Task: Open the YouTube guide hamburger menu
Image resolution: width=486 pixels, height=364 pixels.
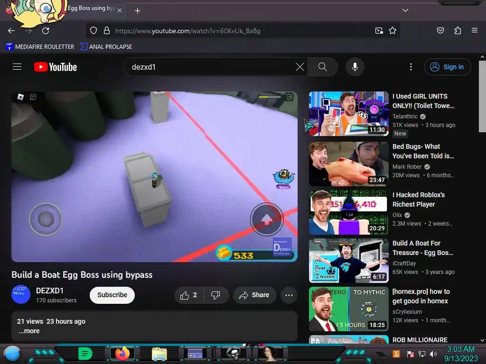Action: tap(17, 67)
